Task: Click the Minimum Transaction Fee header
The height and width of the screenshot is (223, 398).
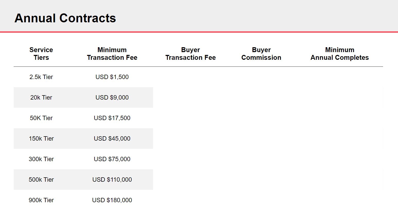Action: pyautogui.click(x=112, y=54)
